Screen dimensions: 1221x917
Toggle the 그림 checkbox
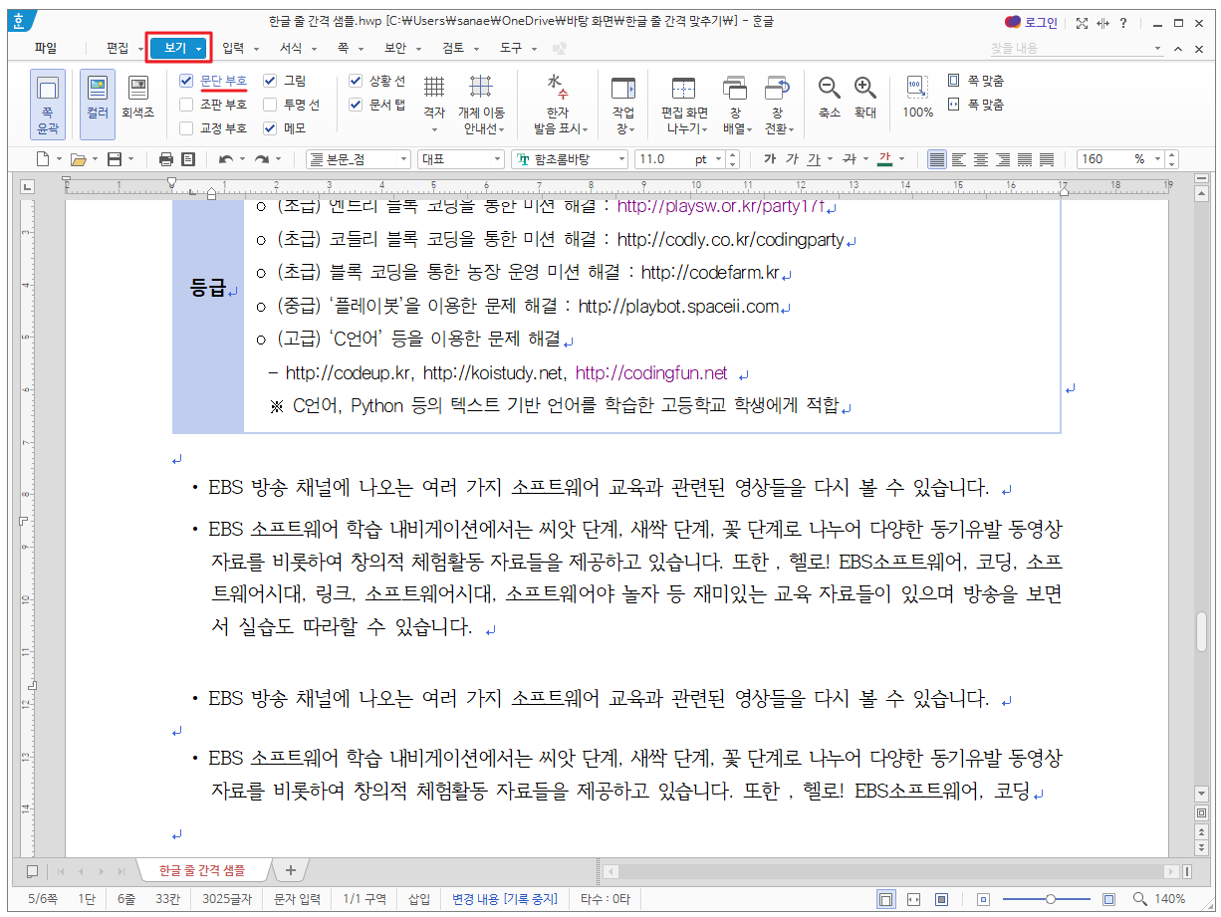pos(270,81)
